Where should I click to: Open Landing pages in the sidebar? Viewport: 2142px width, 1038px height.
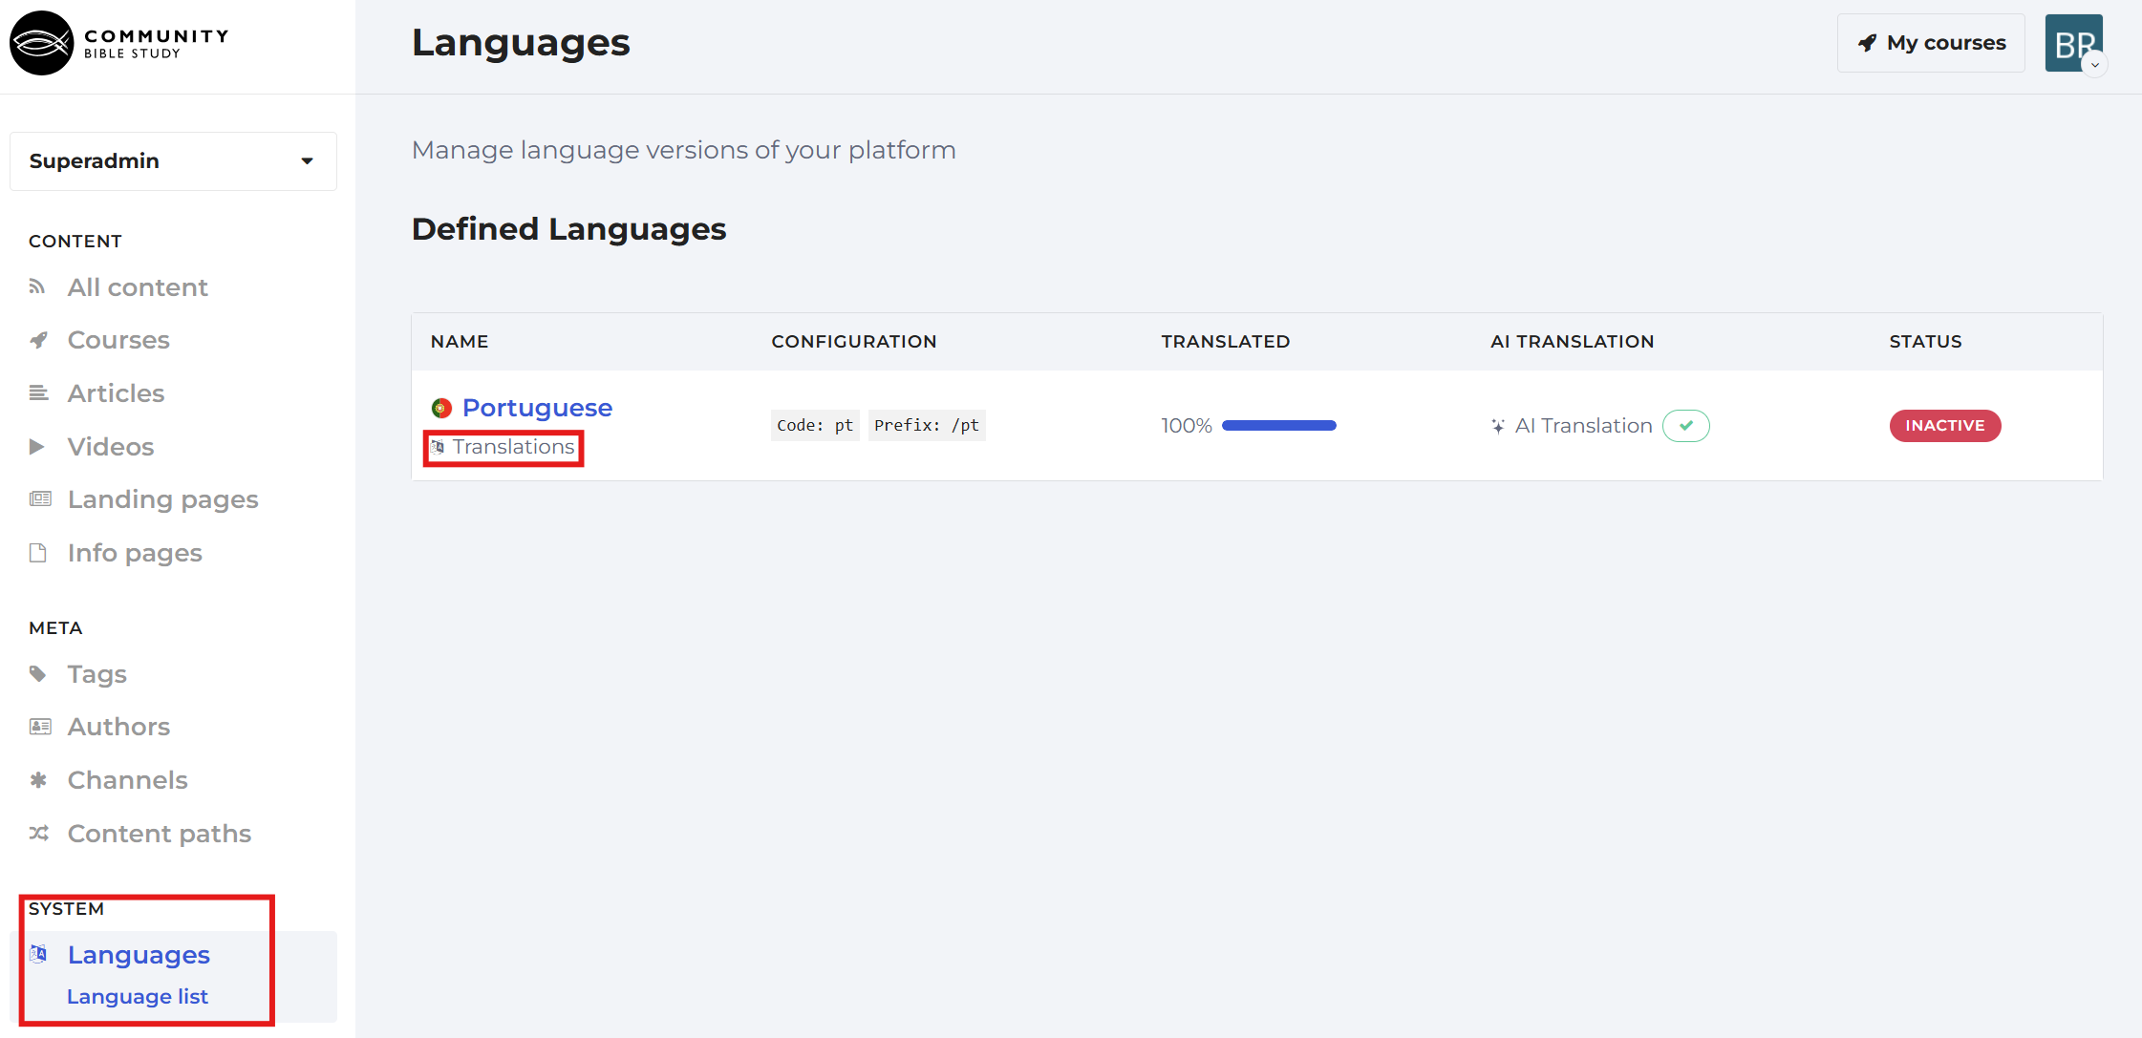click(x=163, y=499)
